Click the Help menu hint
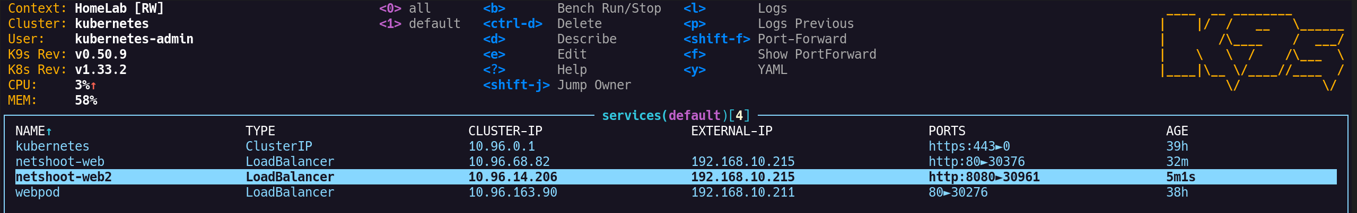 [x=572, y=70]
